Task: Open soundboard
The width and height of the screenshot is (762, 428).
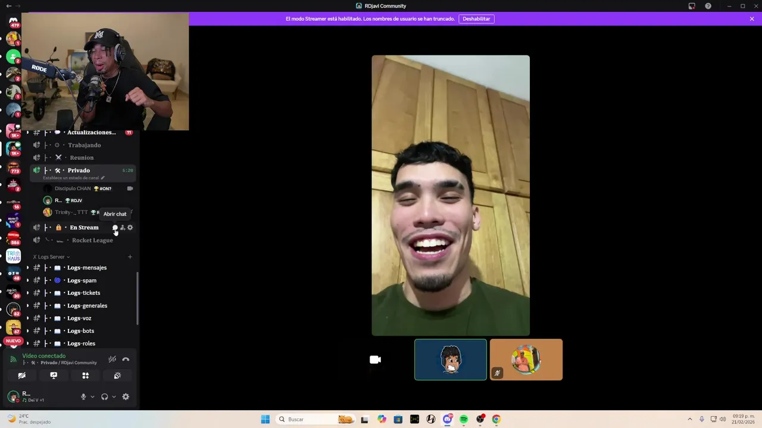Action: pos(117,376)
